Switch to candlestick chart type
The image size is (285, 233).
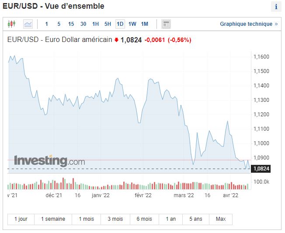click(11, 24)
